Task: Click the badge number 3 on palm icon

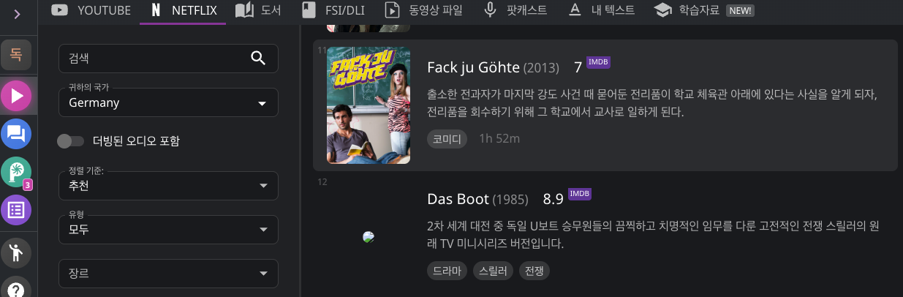Action: [x=28, y=185]
